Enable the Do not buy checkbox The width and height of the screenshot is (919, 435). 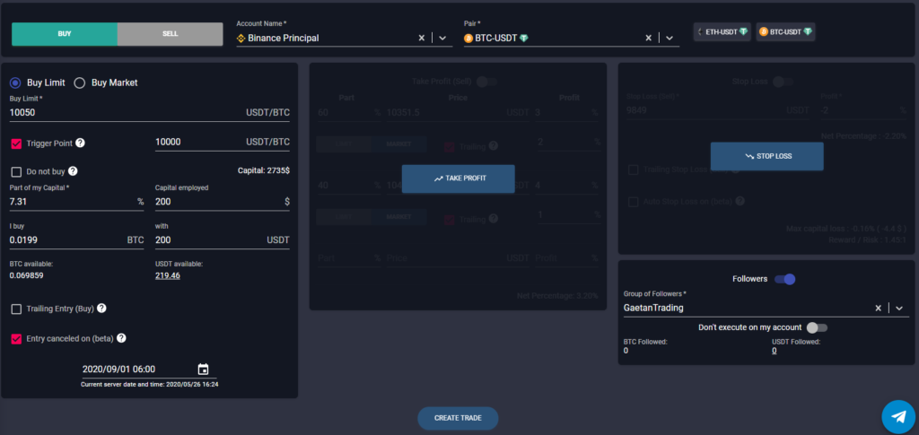16,172
